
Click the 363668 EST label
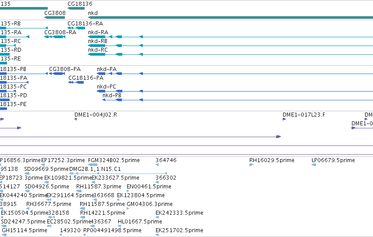coord(104,196)
